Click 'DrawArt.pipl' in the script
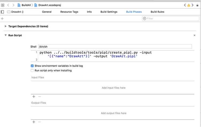The height and width of the screenshot is (127, 201). [x=124, y=56]
